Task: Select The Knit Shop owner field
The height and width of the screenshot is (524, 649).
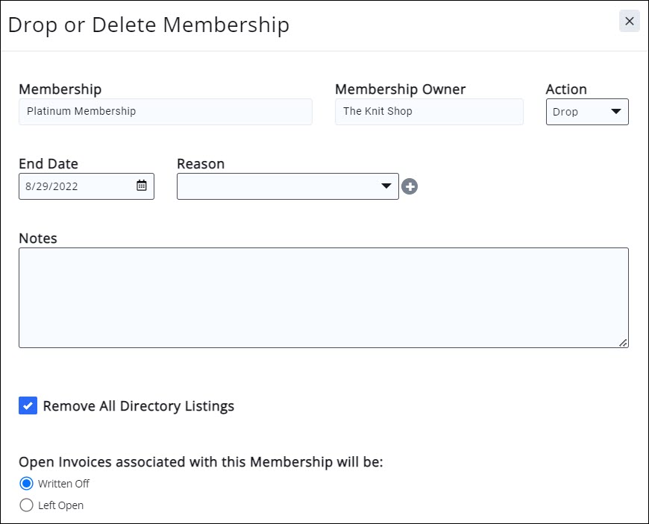Action: (x=429, y=112)
